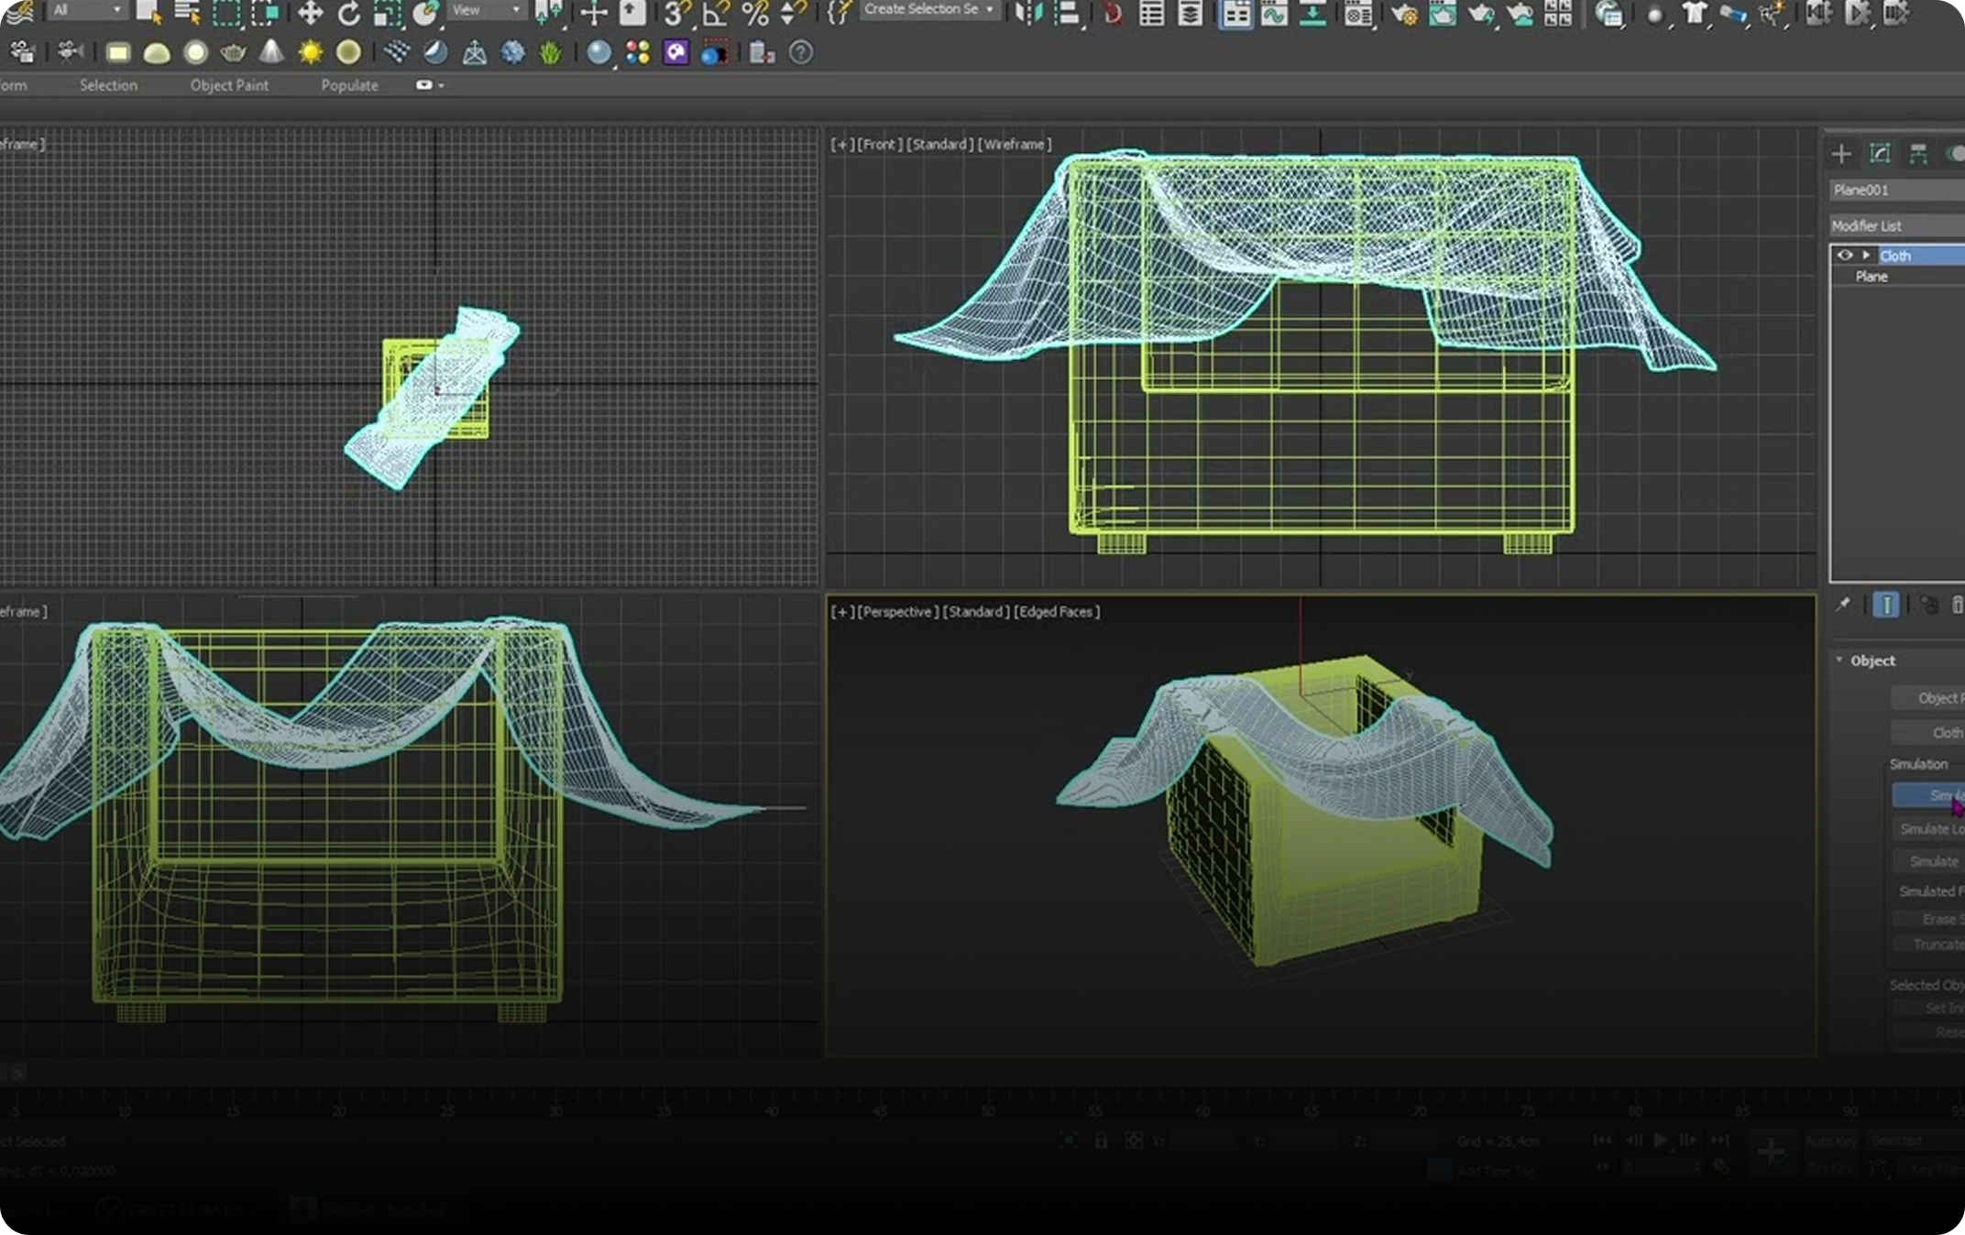Screen dimensions: 1965x1235
Task: Click the Object Properties button
Action: pyautogui.click(x=1929, y=698)
